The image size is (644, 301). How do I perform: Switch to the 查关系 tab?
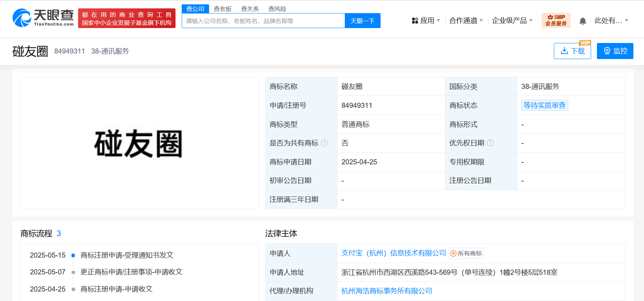pos(250,9)
